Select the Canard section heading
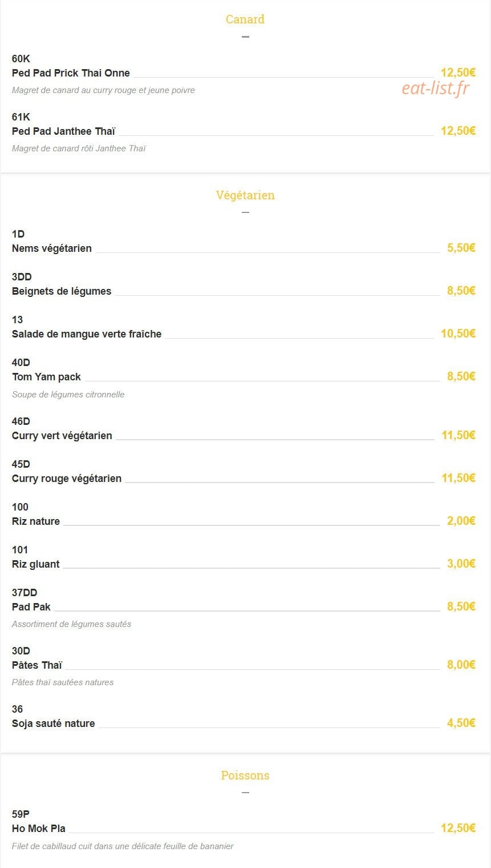 coord(245,19)
